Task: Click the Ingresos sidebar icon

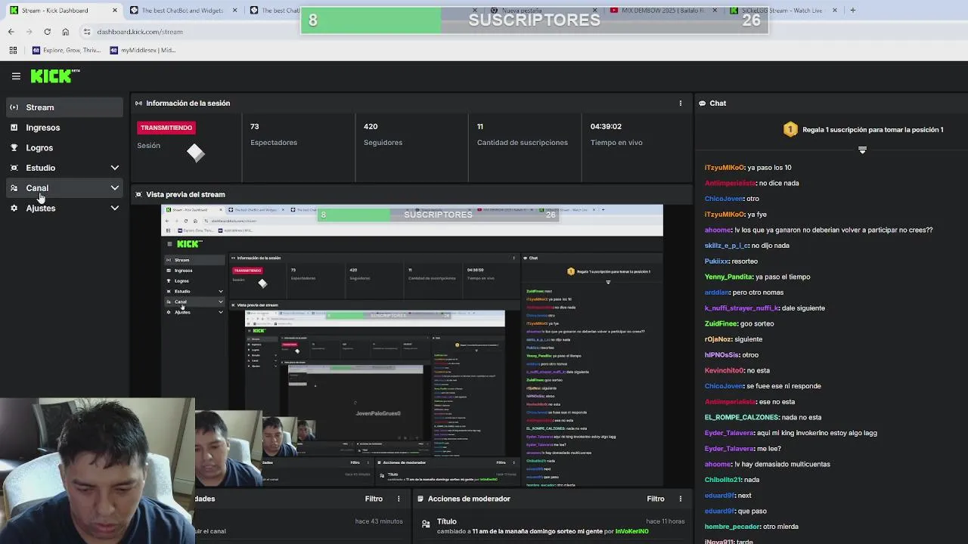Action: click(x=14, y=128)
